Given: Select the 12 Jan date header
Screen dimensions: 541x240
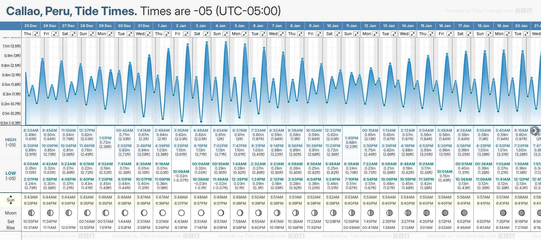Looking at the screenshot, I should (x=370, y=26).
